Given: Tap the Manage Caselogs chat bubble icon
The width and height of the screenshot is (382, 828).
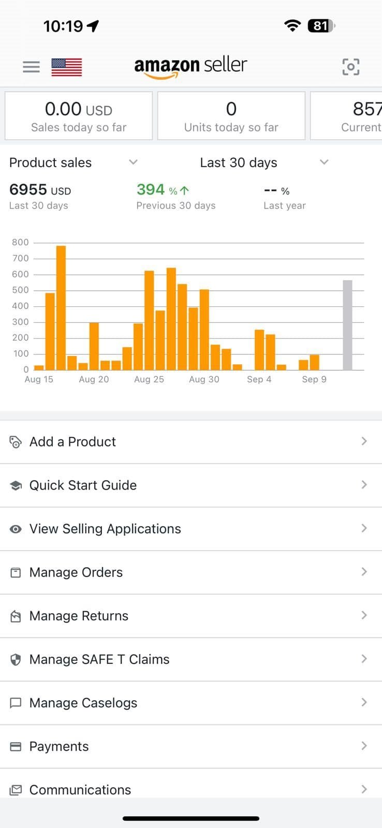Looking at the screenshot, I should [x=16, y=703].
